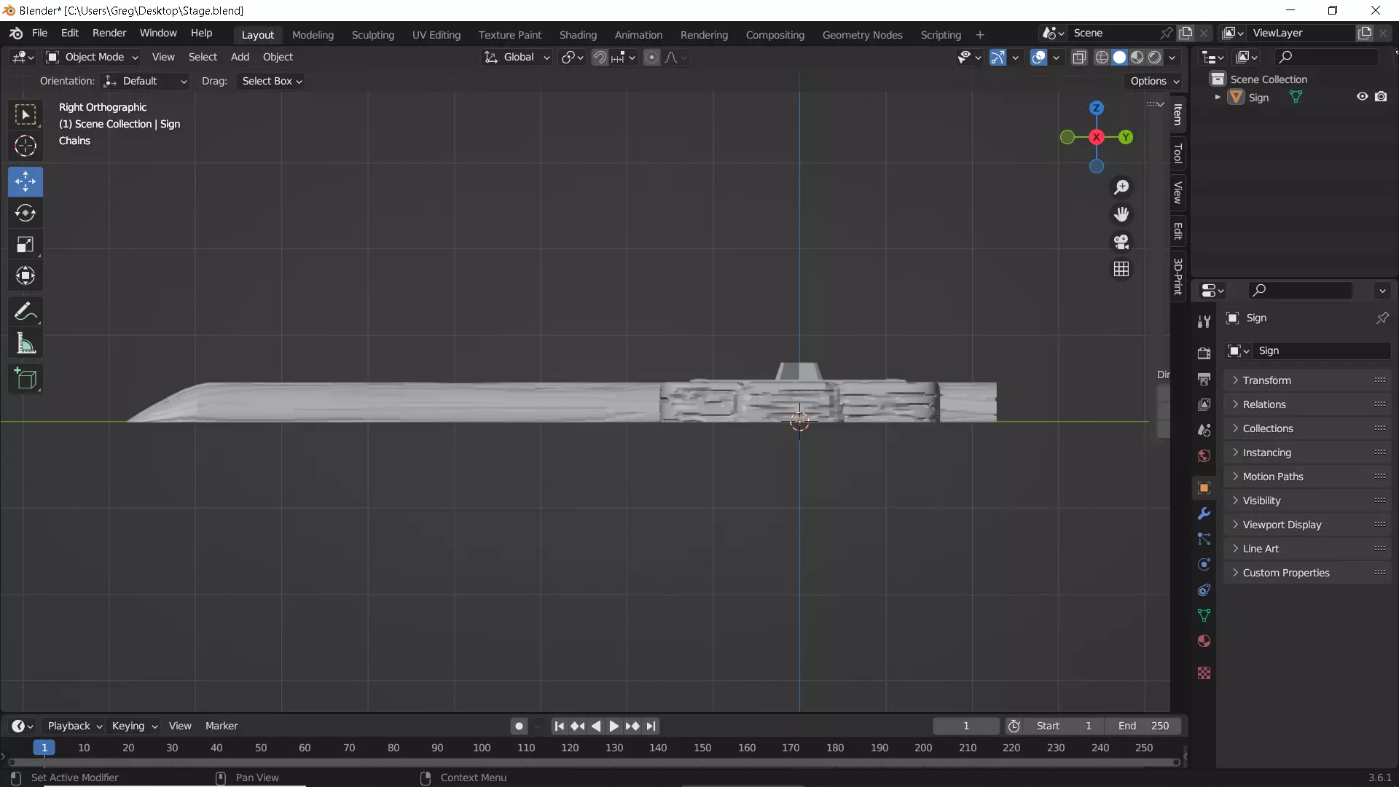
Task: Expand the Viewport Display panel
Action: tap(1281, 525)
